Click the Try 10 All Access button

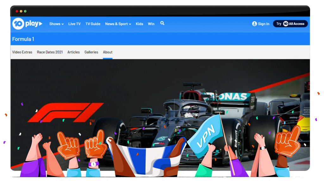point(290,24)
